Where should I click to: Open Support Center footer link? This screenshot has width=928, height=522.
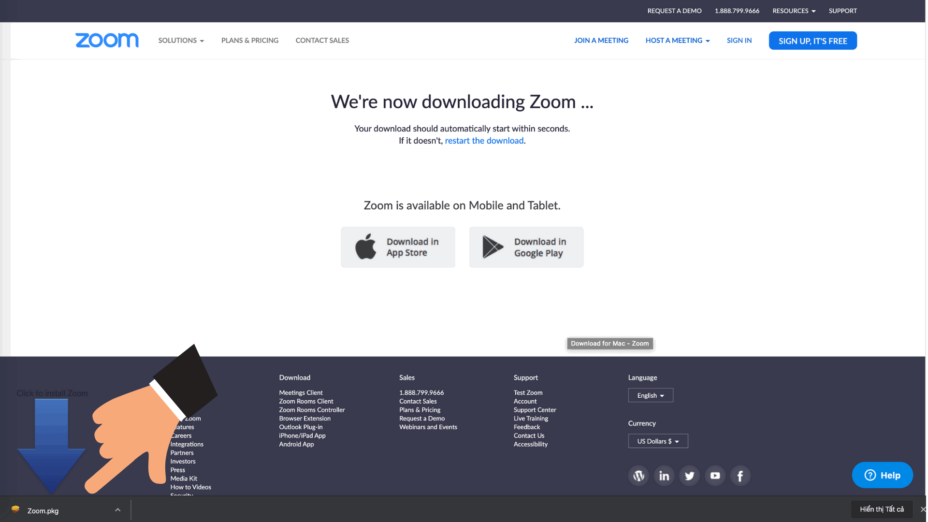point(535,410)
